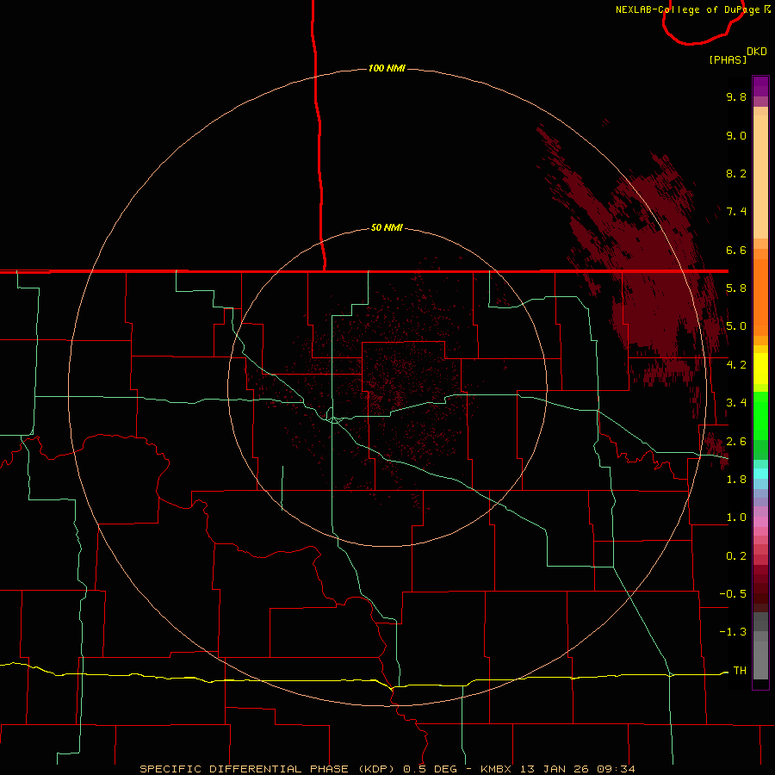Click the 6.6 value on color scale
775x775 pixels.
pos(736,250)
